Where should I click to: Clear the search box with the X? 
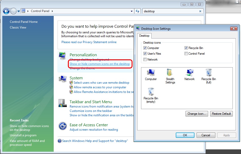tap(200, 11)
